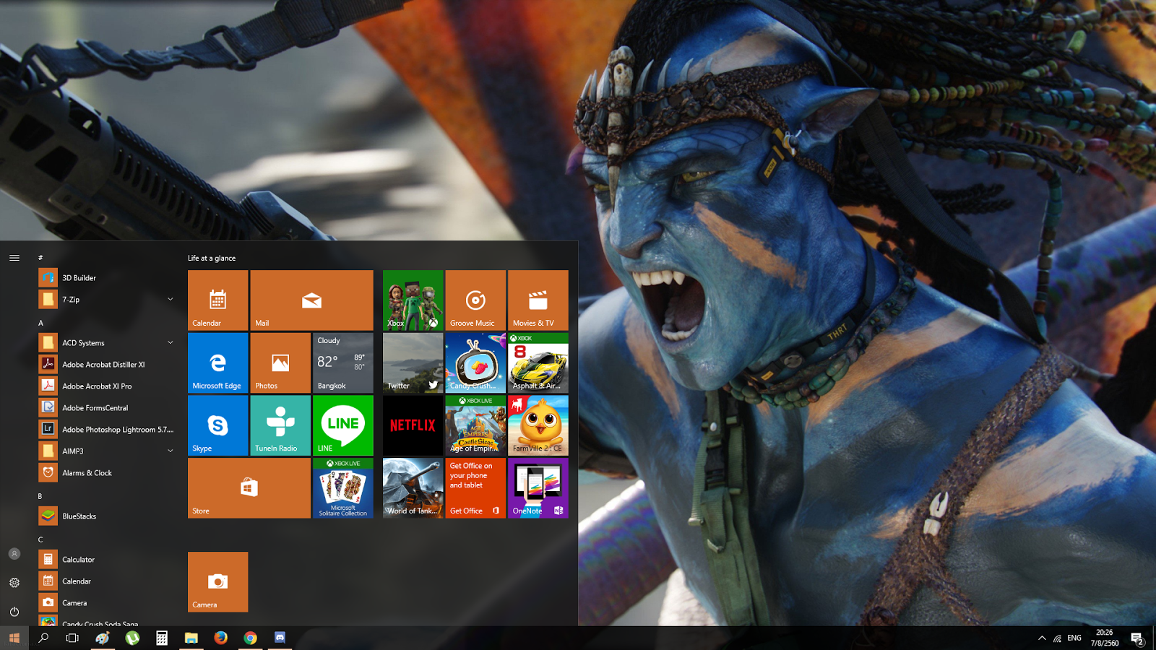Open Calendar in the app list
Screen dimensions: 1156x650
107,581
